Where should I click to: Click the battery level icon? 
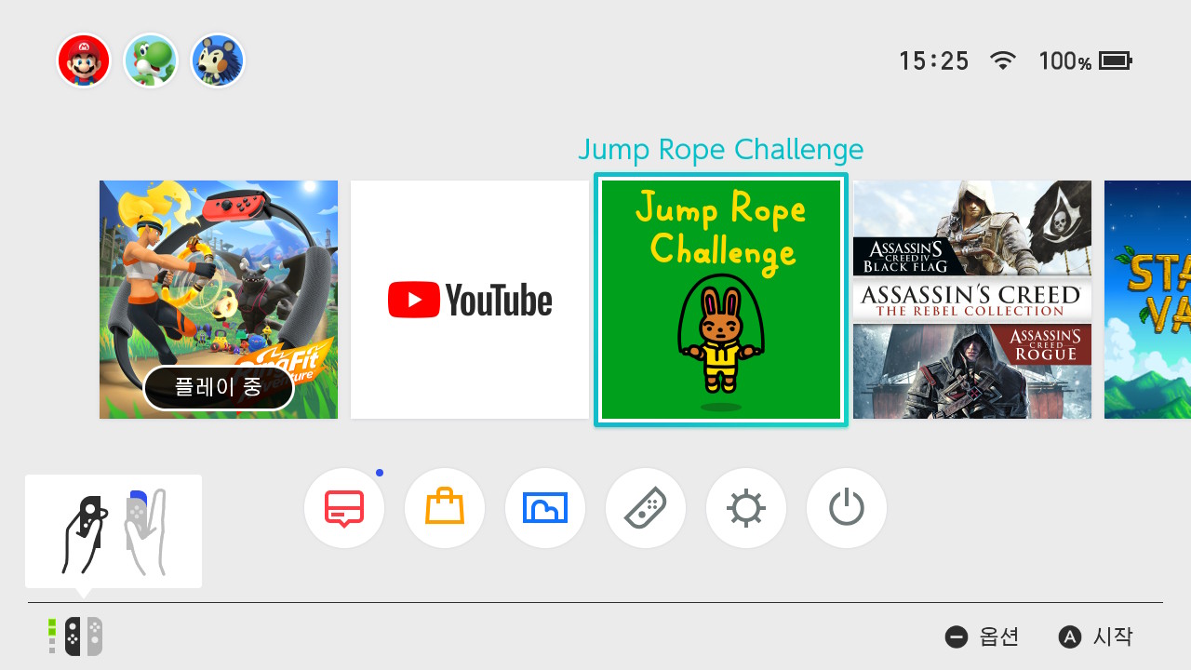[1115, 61]
